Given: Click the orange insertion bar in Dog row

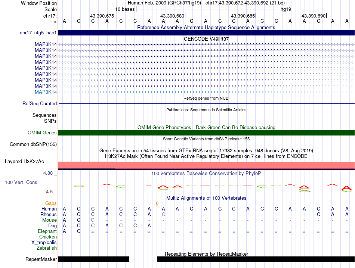Looking at the screenshot, I should point(157,225).
